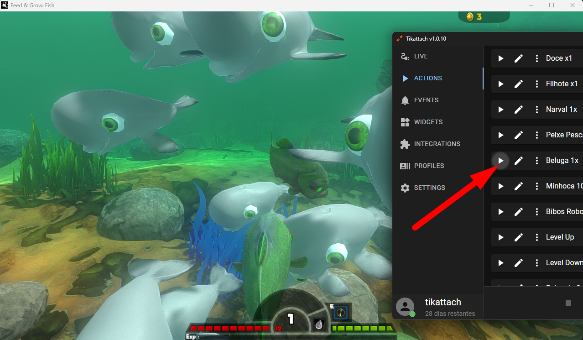Screen dimensions: 583x340
Task: Open more options for Narval 1x
Action: coord(537,110)
